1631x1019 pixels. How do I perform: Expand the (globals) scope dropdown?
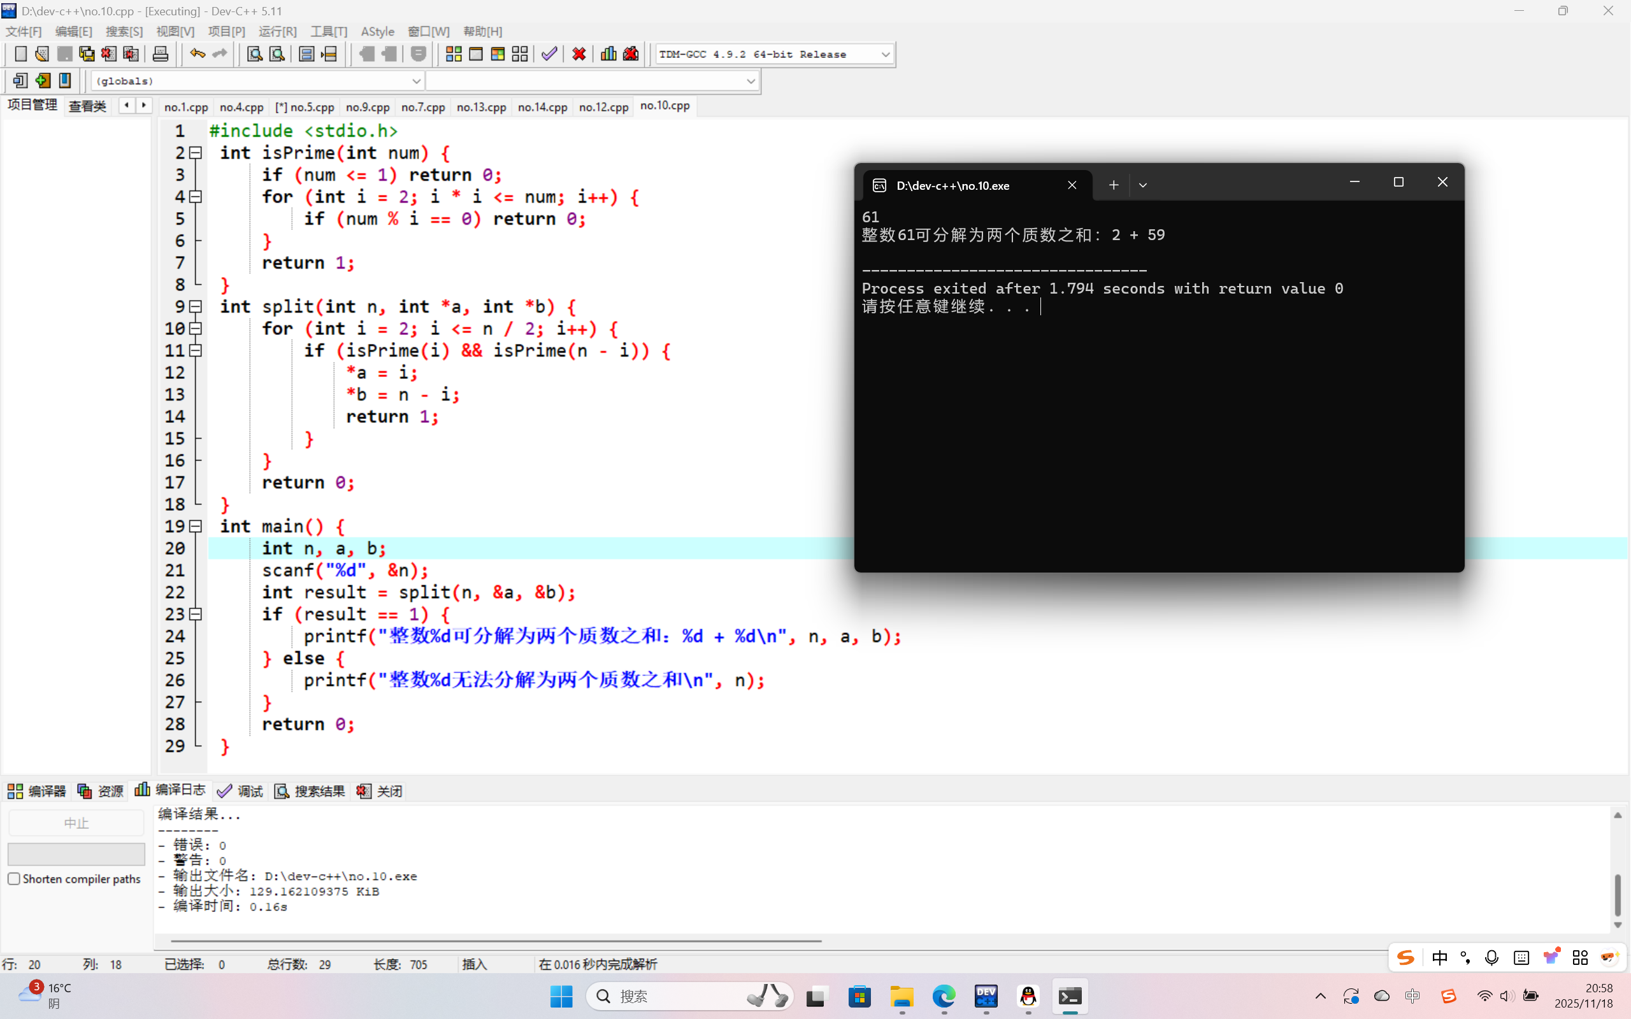(416, 81)
